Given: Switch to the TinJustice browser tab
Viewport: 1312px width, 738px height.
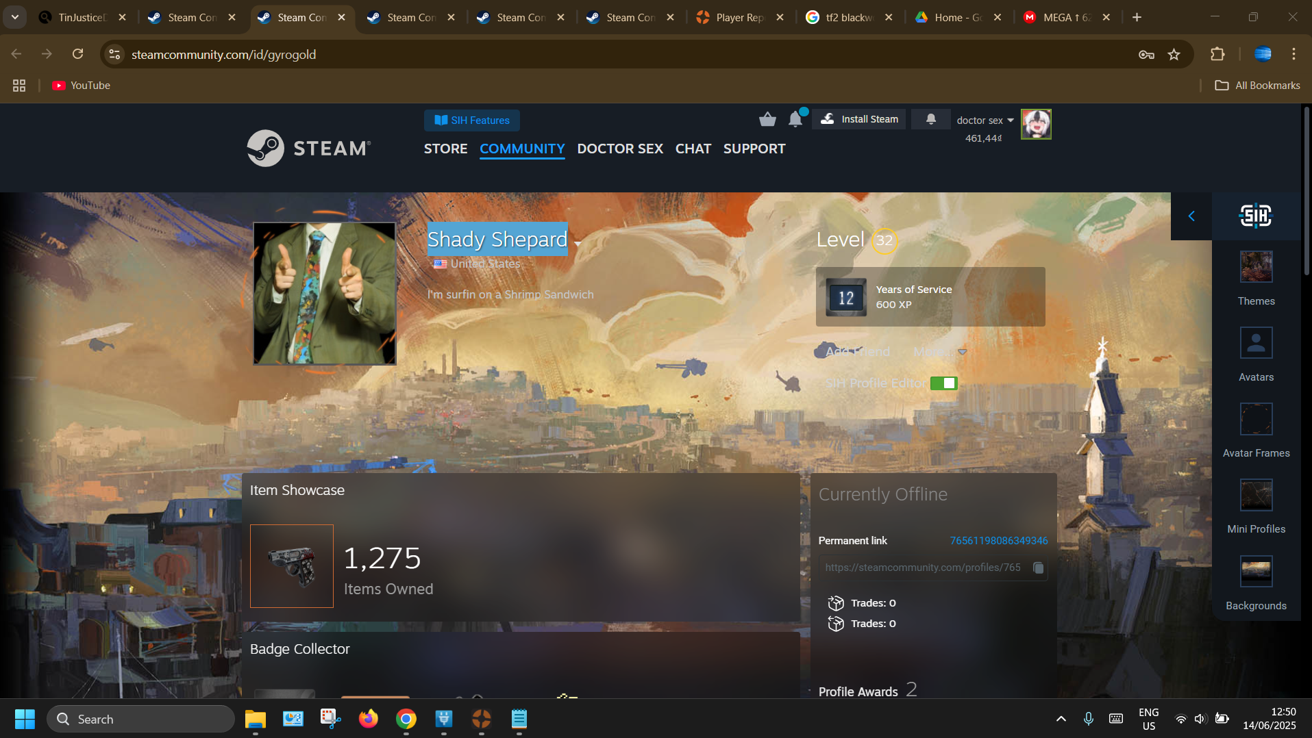Looking at the screenshot, I should tap(82, 18).
